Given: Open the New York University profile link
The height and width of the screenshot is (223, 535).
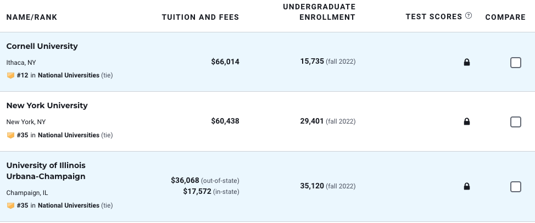Looking at the screenshot, I should pos(47,105).
